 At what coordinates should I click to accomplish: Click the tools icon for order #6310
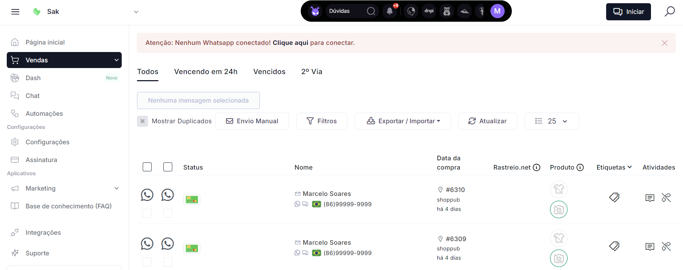(x=666, y=198)
